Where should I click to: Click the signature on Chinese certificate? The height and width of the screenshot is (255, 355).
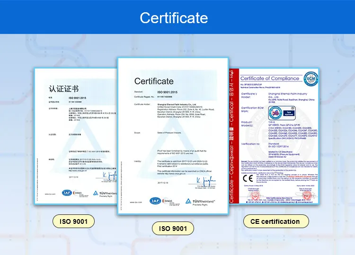click(110, 175)
